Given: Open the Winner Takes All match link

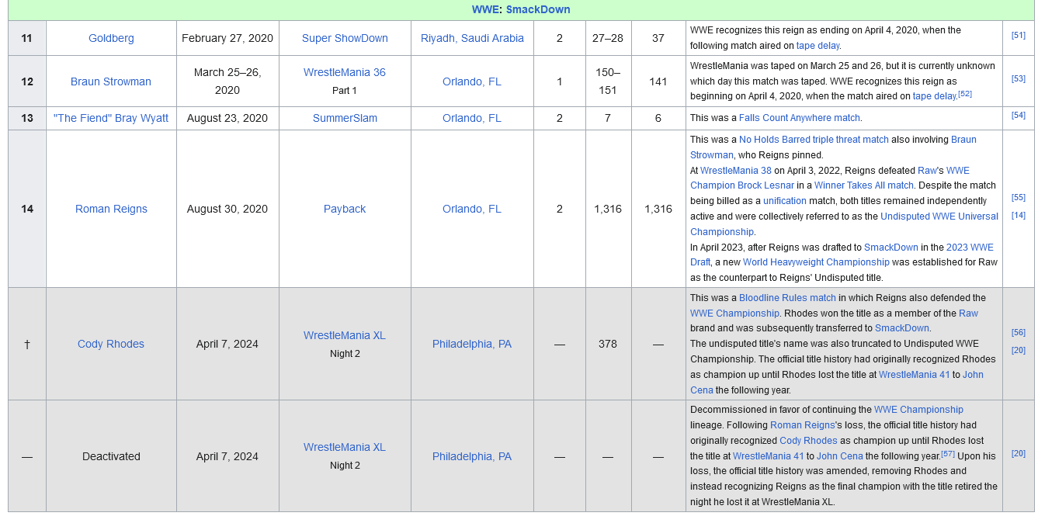Looking at the screenshot, I should (x=863, y=185).
